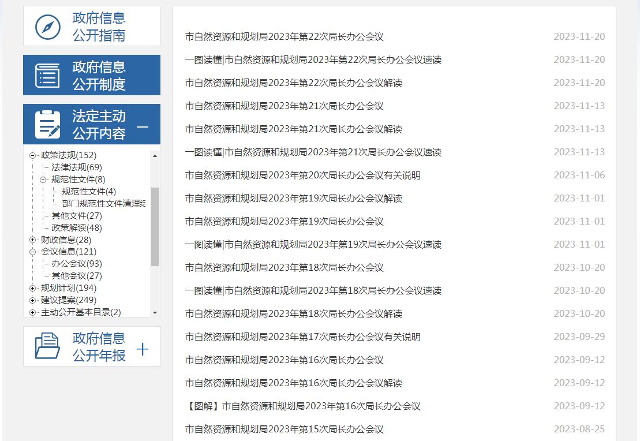Open 第21次局长办公会议解读 article
640x441 pixels.
click(294, 129)
